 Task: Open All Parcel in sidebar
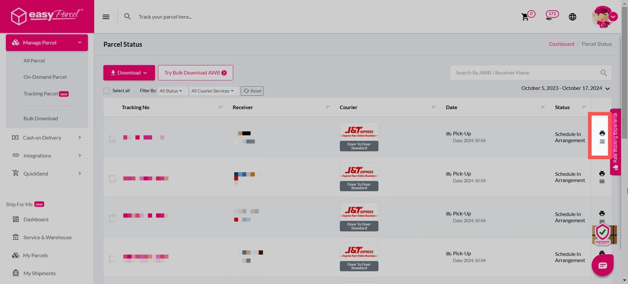34,61
